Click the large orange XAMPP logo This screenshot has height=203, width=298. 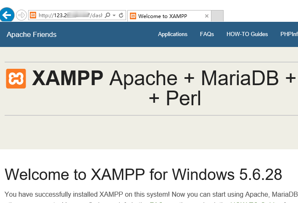click(16, 78)
